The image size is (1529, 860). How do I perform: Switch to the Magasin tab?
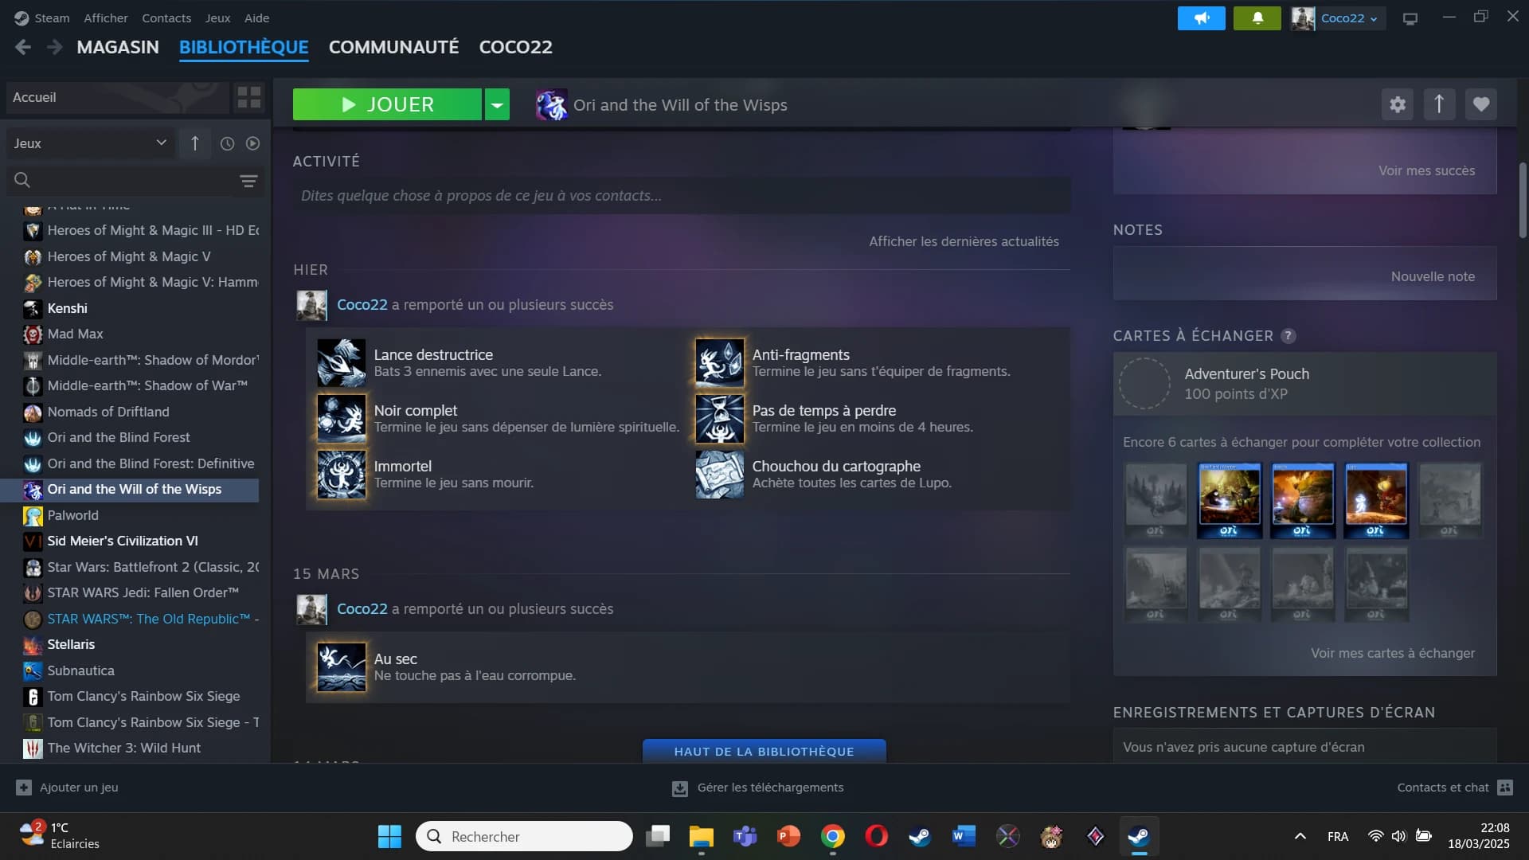tap(118, 47)
